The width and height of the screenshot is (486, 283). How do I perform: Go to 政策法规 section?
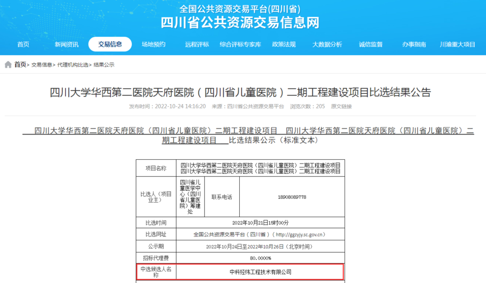pos(283,44)
